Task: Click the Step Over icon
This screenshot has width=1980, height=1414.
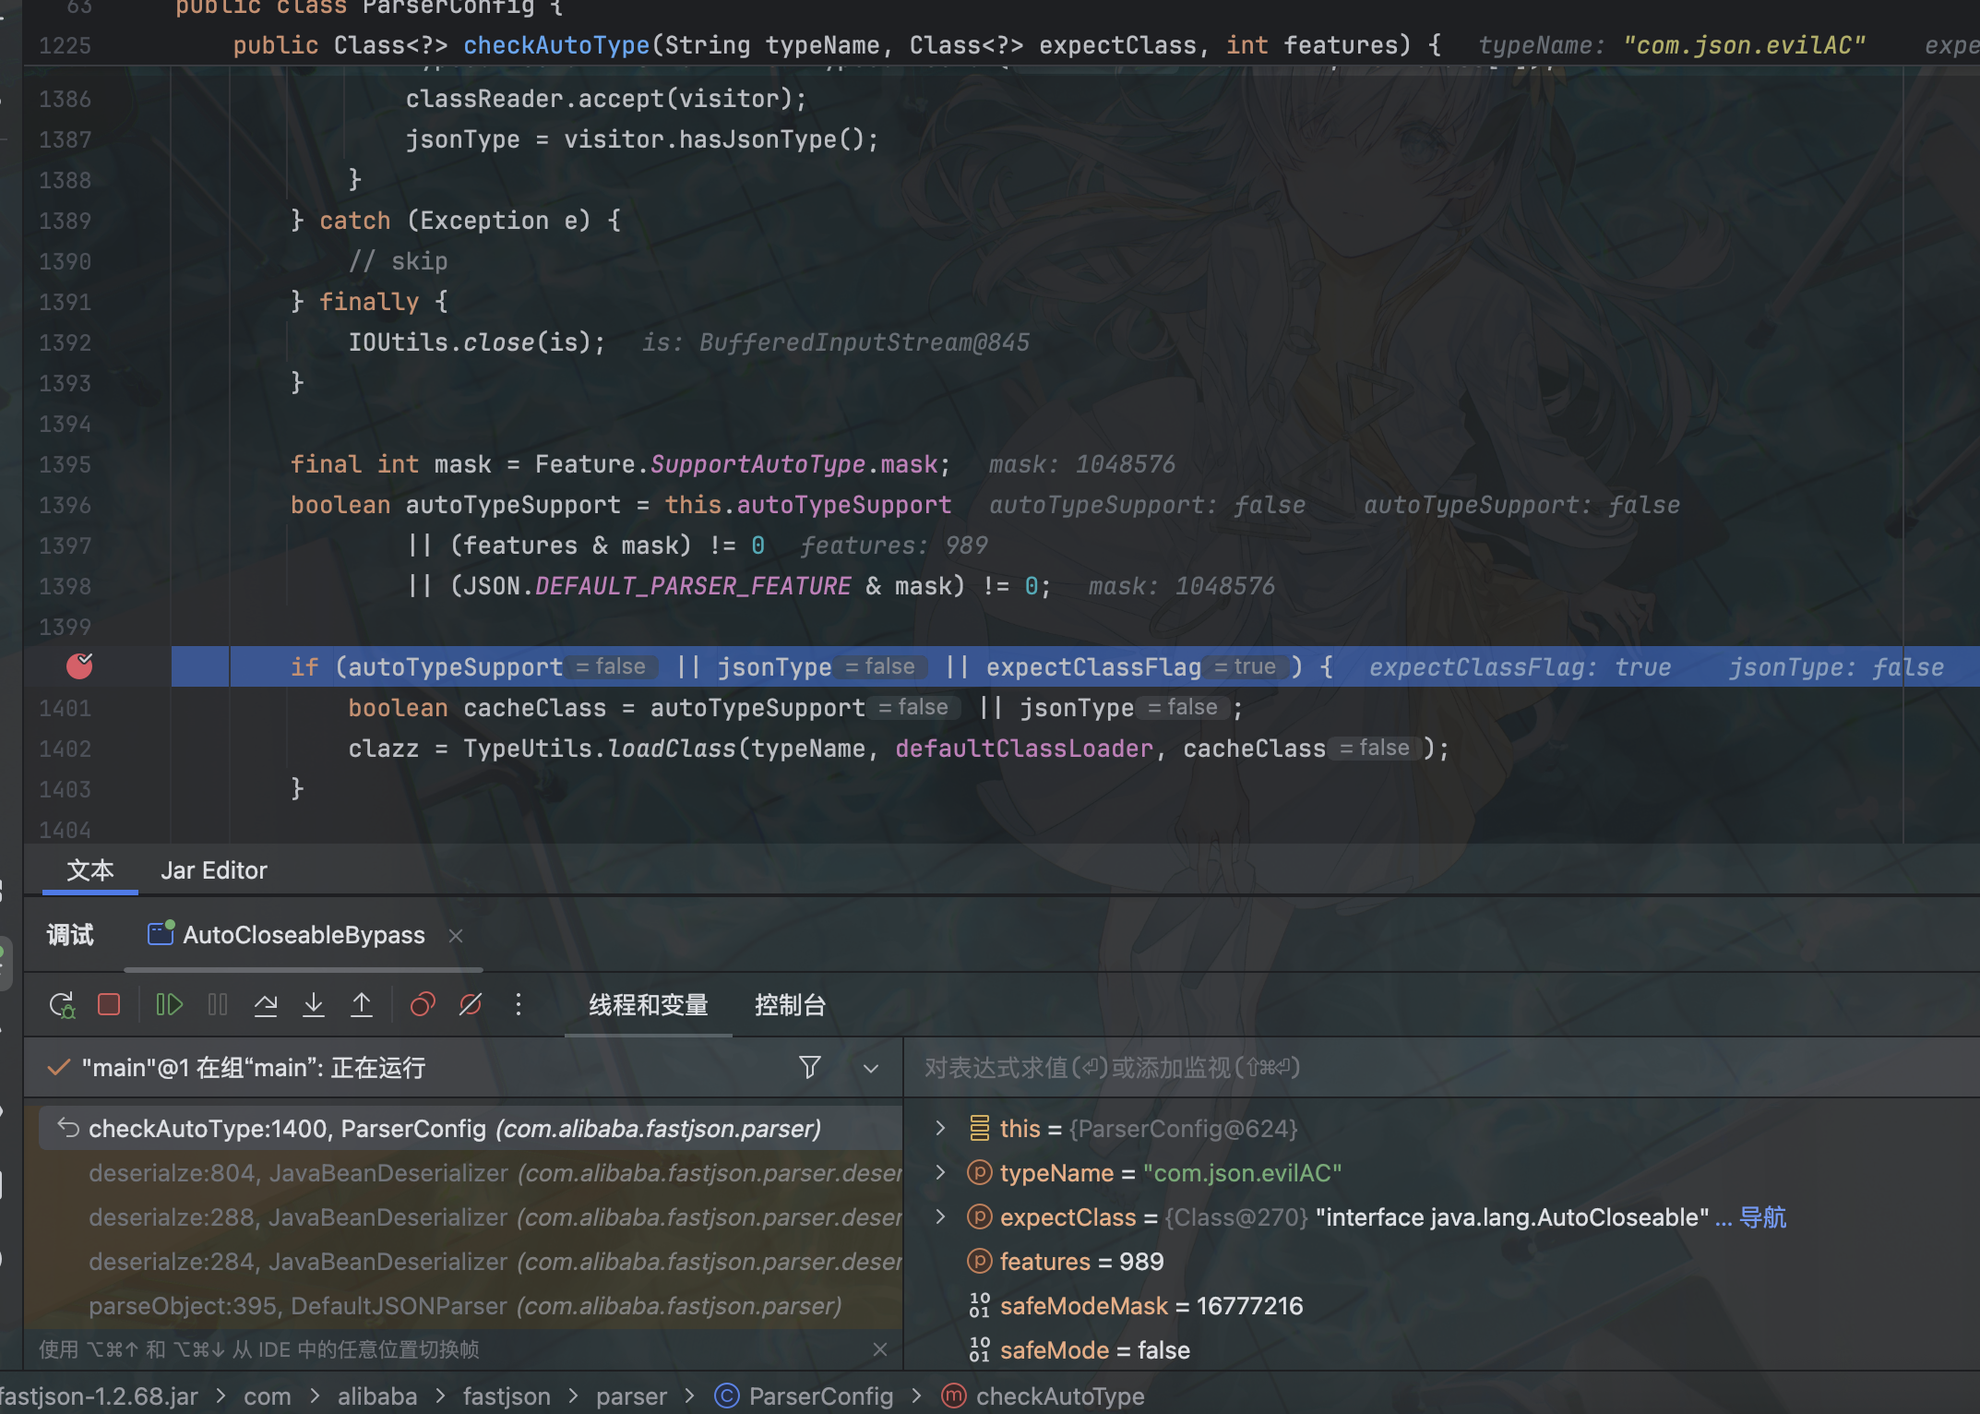Action: coord(266,1004)
